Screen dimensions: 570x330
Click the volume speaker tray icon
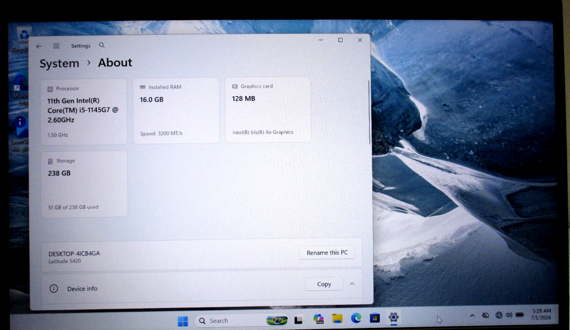(x=509, y=315)
